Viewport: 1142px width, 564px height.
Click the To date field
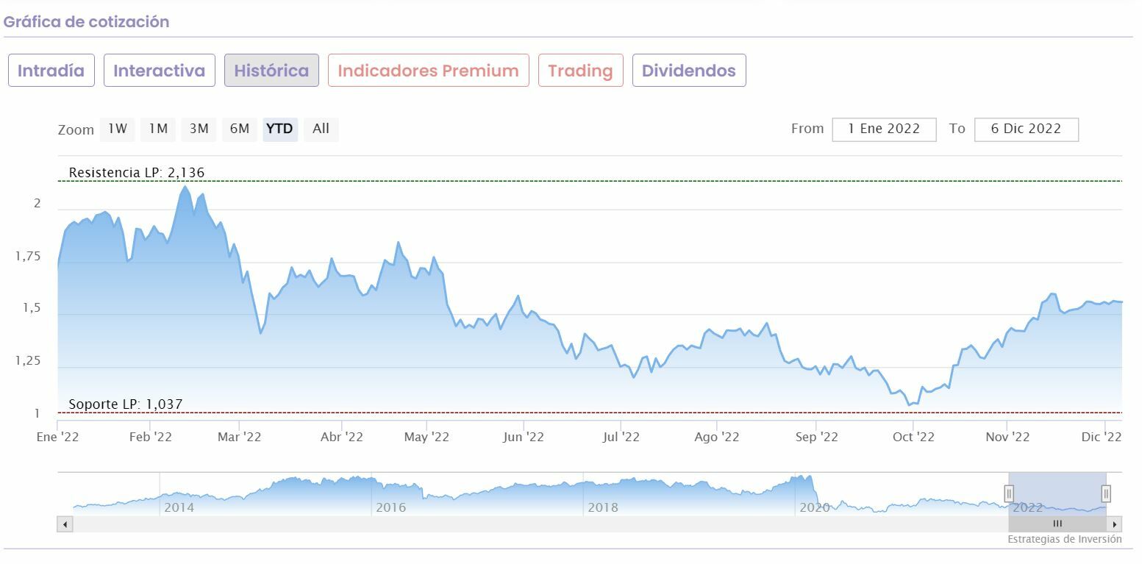click(1026, 129)
